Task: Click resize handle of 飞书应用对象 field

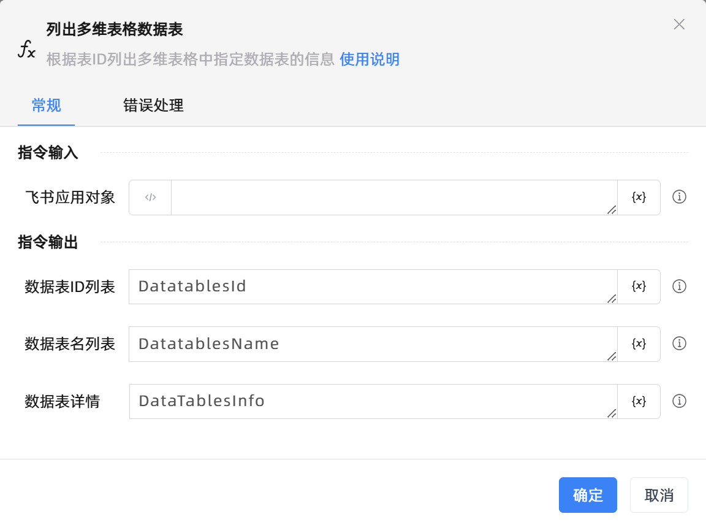Action: [612, 210]
